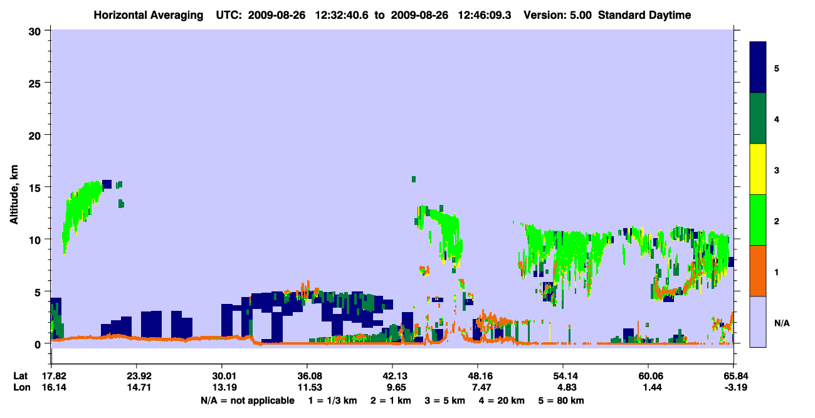The height and width of the screenshot is (418, 815).
Task: Click the y-axis tick label 20
Action: (36, 135)
